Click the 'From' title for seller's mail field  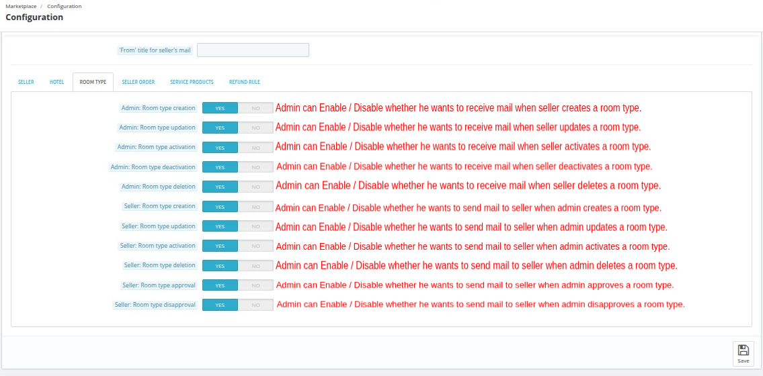(253, 50)
